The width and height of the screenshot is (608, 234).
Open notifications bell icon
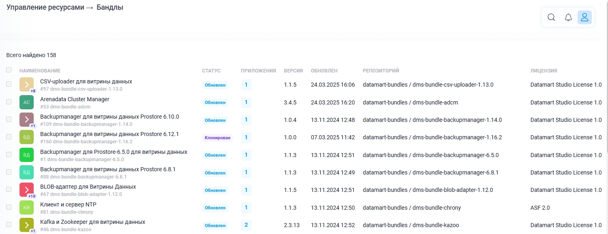click(568, 17)
